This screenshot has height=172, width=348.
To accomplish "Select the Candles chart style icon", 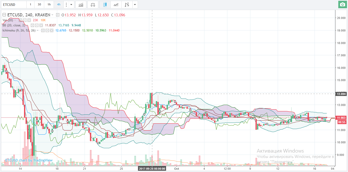I will 105,5.
